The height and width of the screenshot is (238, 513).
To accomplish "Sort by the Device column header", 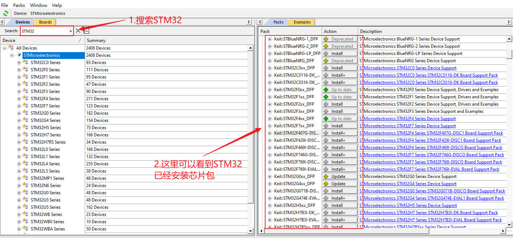I will 42,41.
